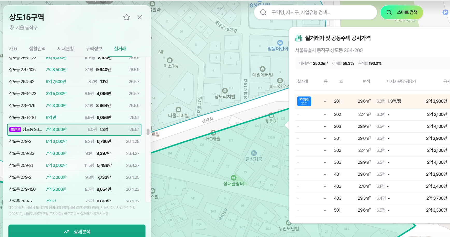Select the 상도동 279-150 transaction row
The image size is (450, 237).
click(x=74, y=189)
